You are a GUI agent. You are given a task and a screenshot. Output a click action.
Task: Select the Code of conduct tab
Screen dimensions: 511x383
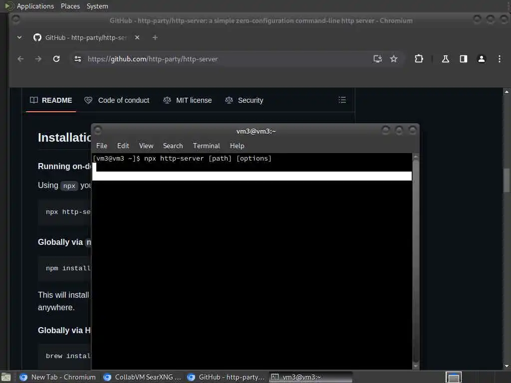coord(117,100)
